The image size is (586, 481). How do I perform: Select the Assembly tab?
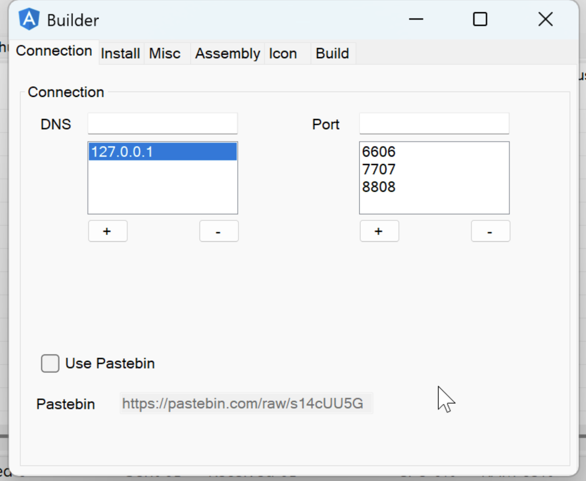tap(227, 53)
